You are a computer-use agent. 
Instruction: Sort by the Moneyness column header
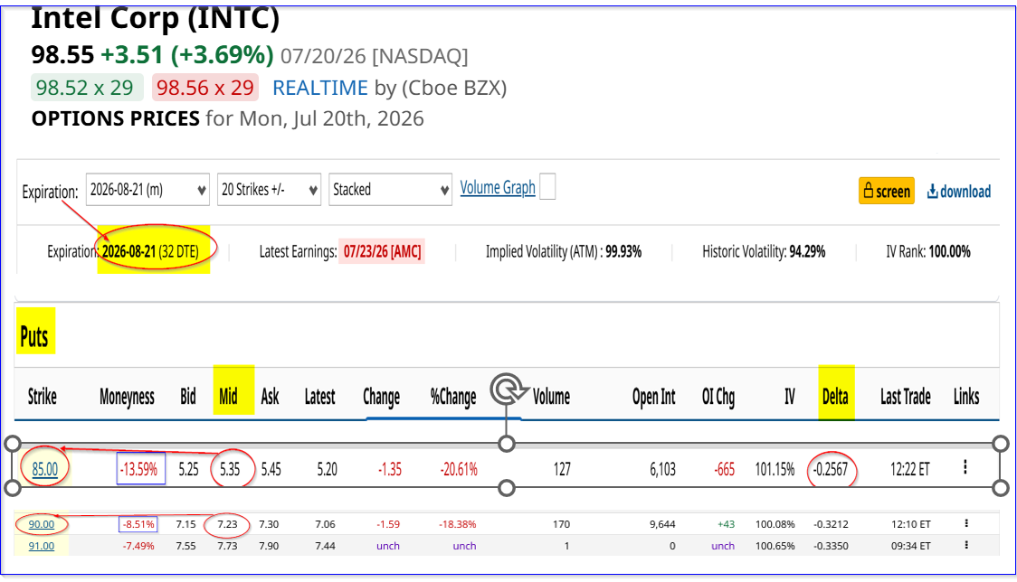point(127,397)
